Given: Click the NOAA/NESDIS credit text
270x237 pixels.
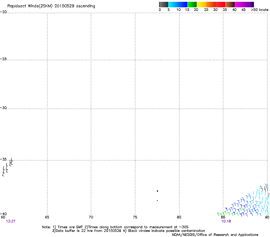Looking at the screenshot, I should [x=215, y=235].
